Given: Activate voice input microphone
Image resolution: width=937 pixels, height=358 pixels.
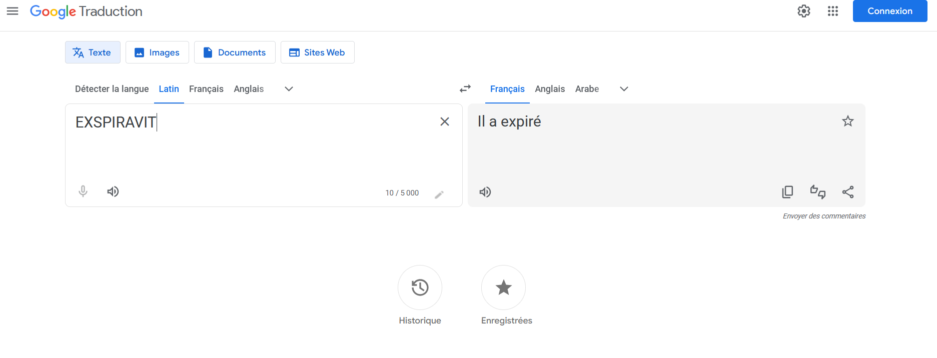Looking at the screenshot, I should tap(83, 191).
